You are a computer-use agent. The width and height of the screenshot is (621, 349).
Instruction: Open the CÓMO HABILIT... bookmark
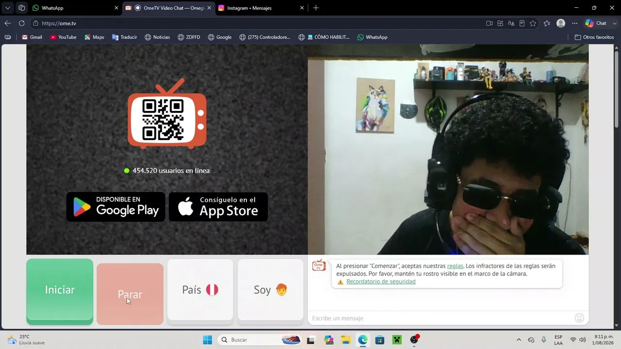pyautogui.click(x=324, y=37)
